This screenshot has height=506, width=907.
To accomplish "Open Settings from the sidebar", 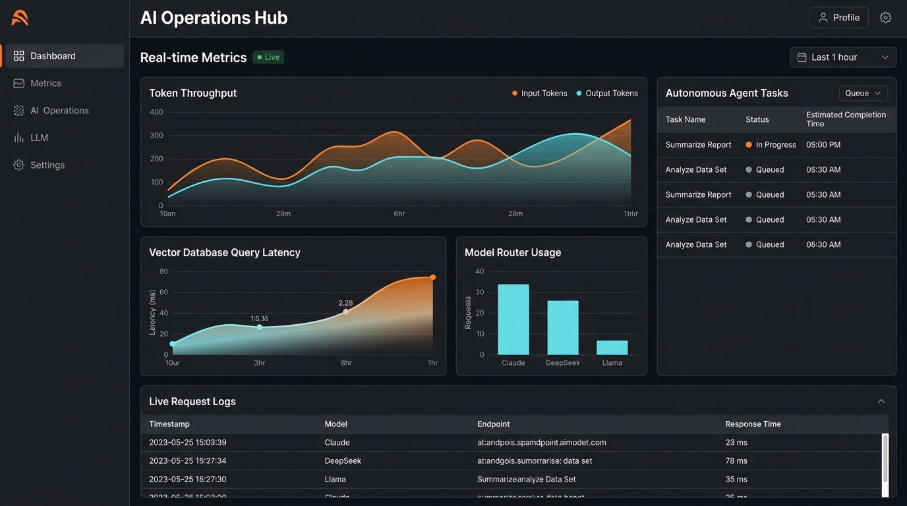I will (63, 165).
